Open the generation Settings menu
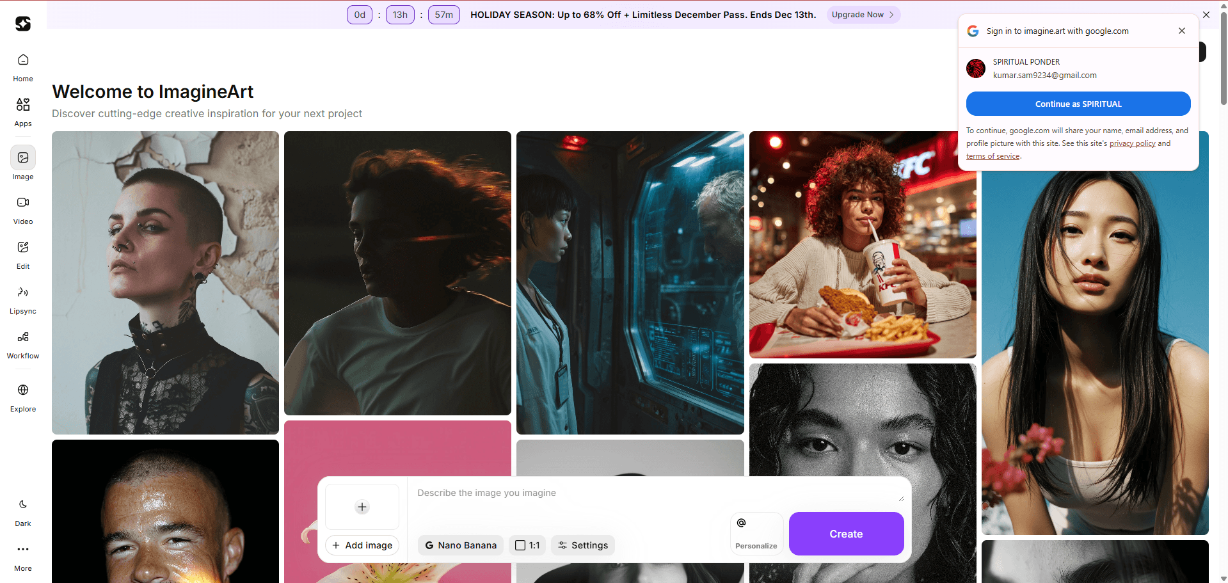1228x583 pixels. pos(582,545)
